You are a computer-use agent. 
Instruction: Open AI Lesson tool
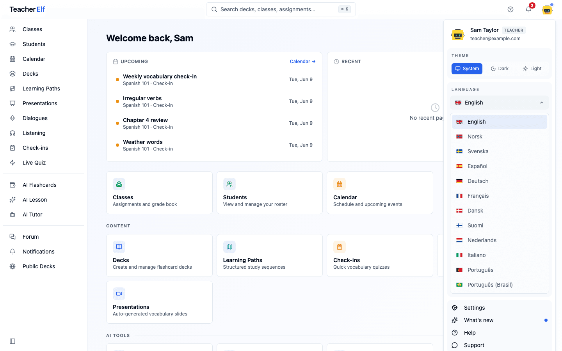(x=43, y=200)
